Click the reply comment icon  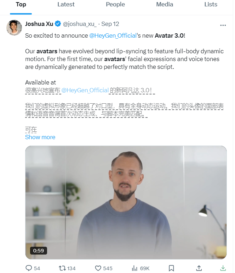click(29, 268)
